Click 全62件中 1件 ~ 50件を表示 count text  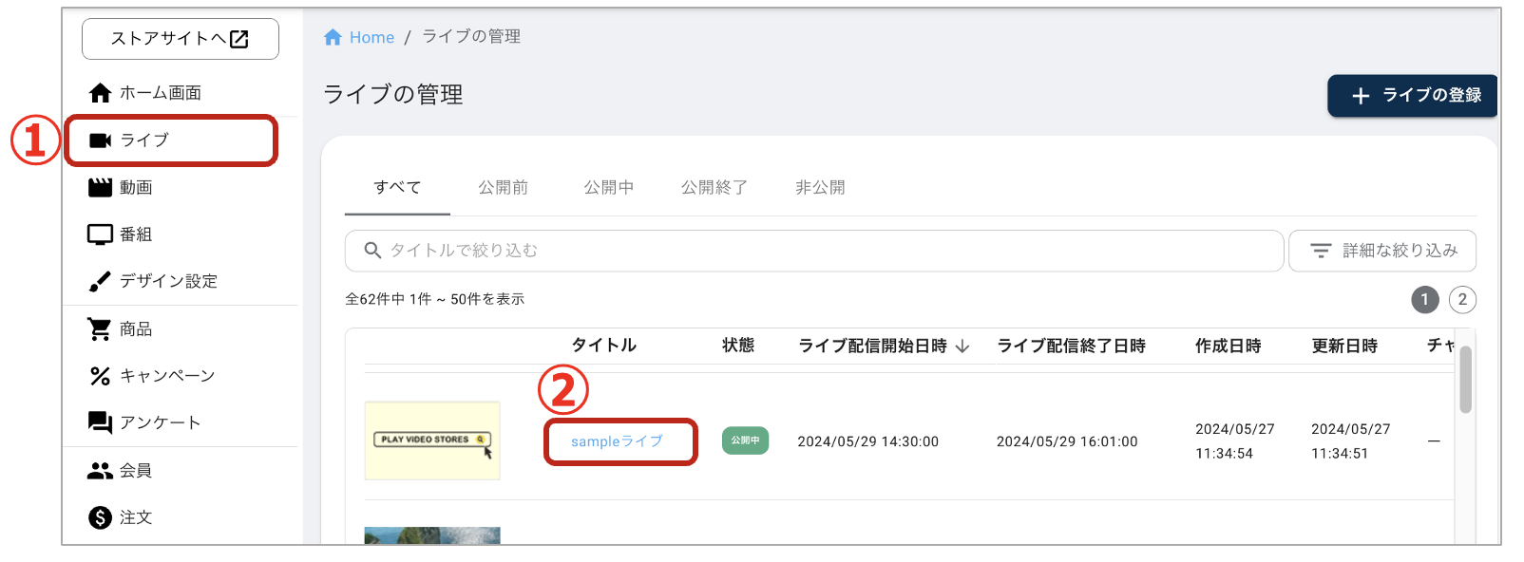click(x=434, y=299)
